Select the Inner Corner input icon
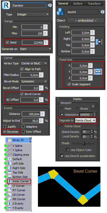107x213 pixels. [10, 181]
